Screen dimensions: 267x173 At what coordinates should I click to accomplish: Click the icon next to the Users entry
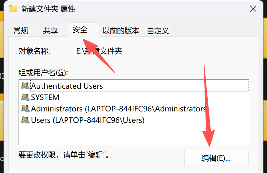point(25,120)
